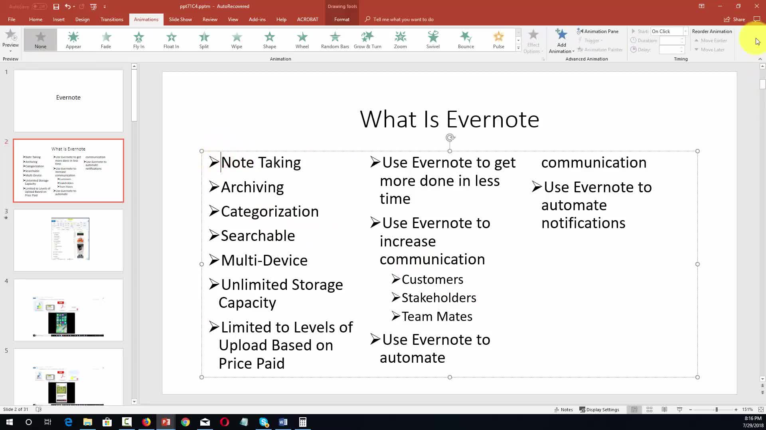766x430 pixels.
Task: Open the Add Animation dropdown
Action: point(561,41)
